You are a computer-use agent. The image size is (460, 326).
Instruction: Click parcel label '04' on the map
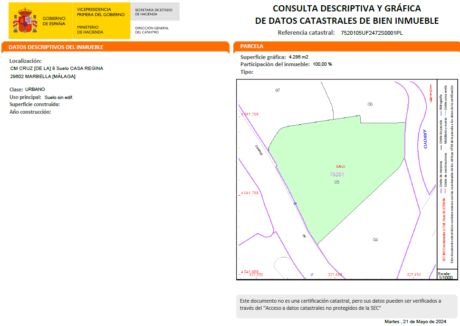375,240
